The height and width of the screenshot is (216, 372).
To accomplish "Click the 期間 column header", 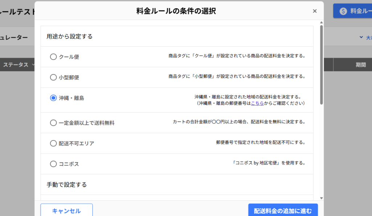I will [360, 65].
